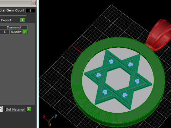Select the bottom-left diamond on the star
Viewport: 171px width, 128px height.
[105, 92]
